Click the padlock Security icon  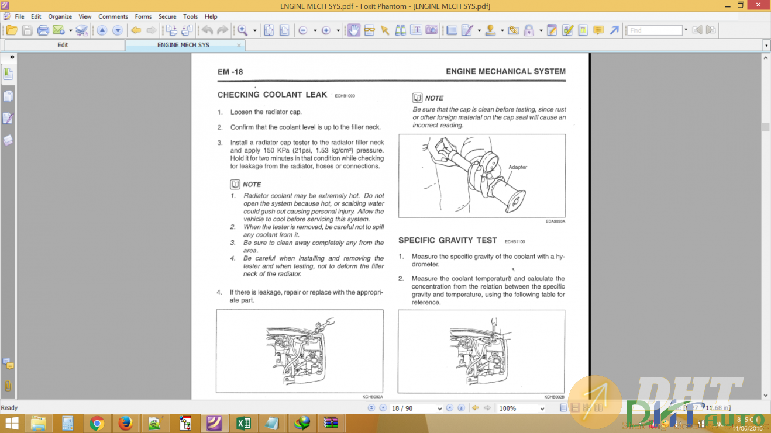(x=529, y=30)
